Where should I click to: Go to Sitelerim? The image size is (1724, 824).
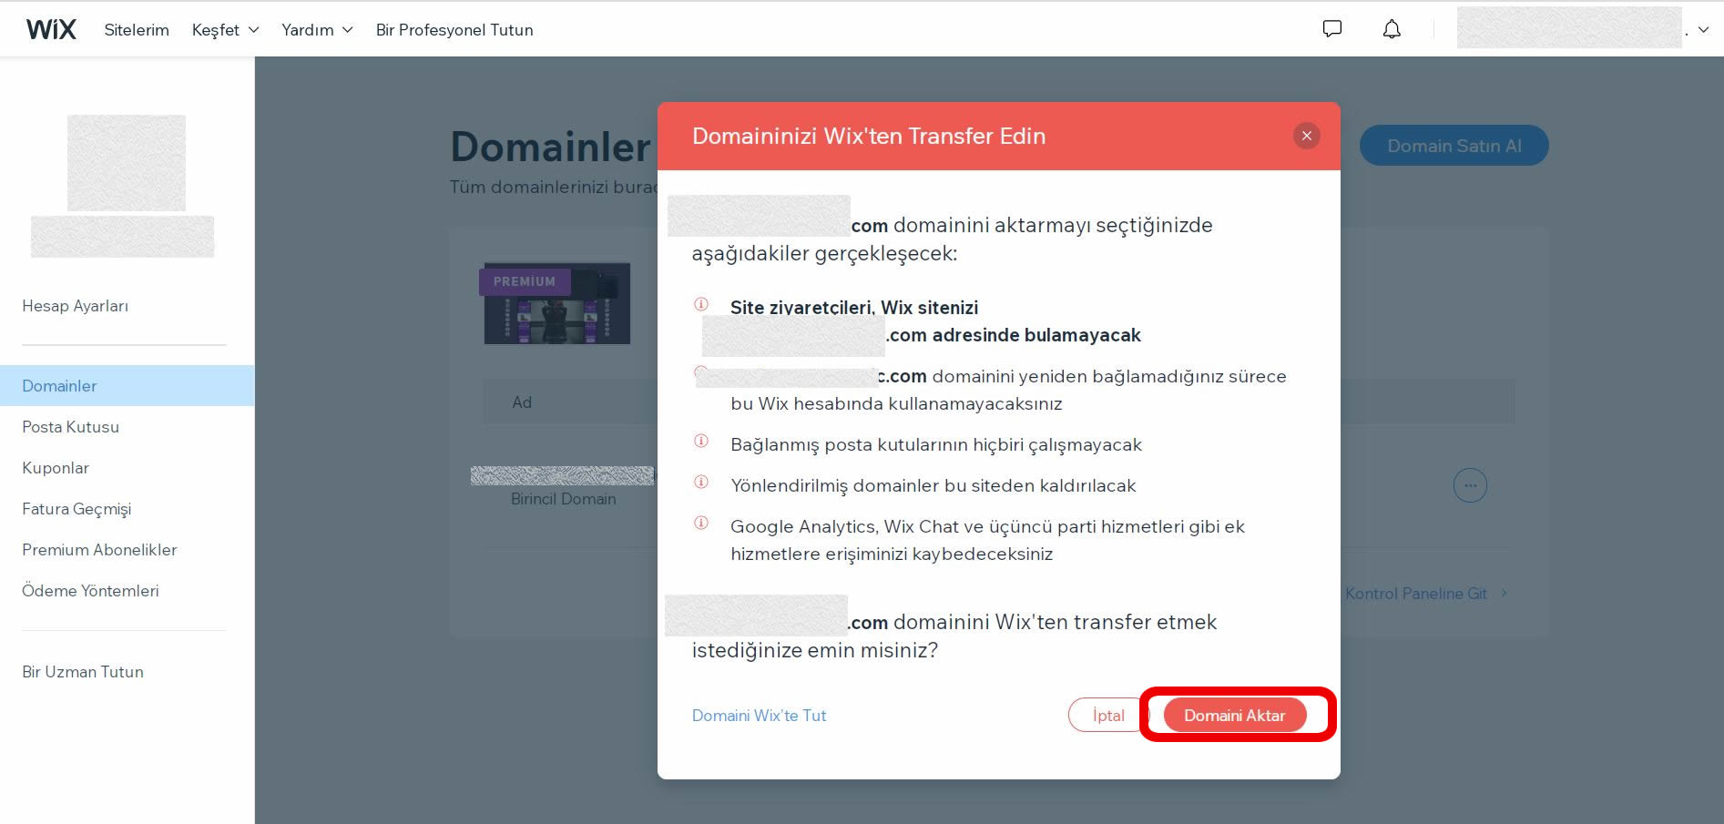pos(137,30)
